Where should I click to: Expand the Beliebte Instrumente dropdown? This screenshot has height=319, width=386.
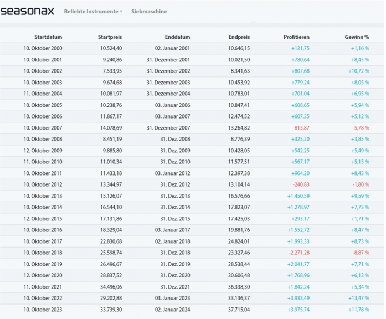pos(93,12)
